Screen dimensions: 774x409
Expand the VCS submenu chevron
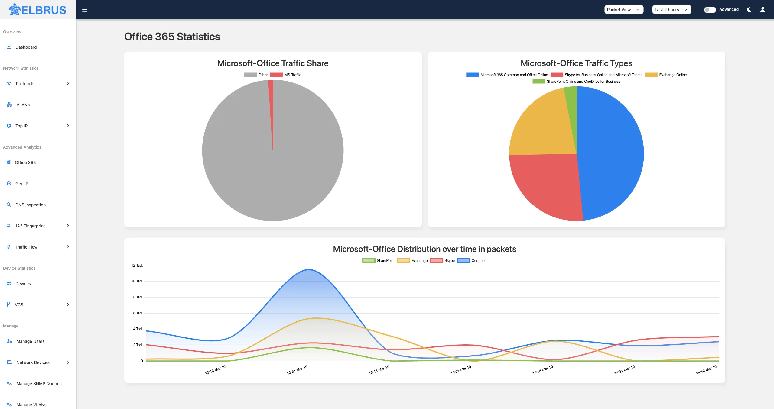[68, 304]
